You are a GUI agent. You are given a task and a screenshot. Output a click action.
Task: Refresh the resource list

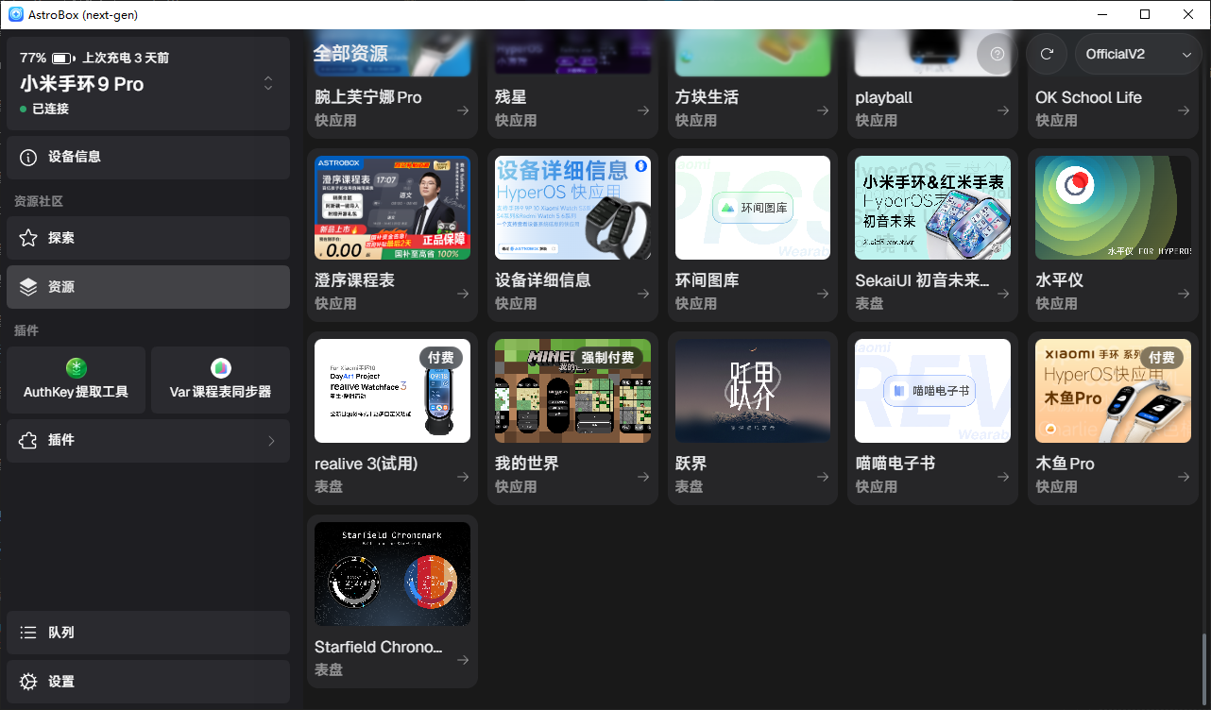point(1047,54)
